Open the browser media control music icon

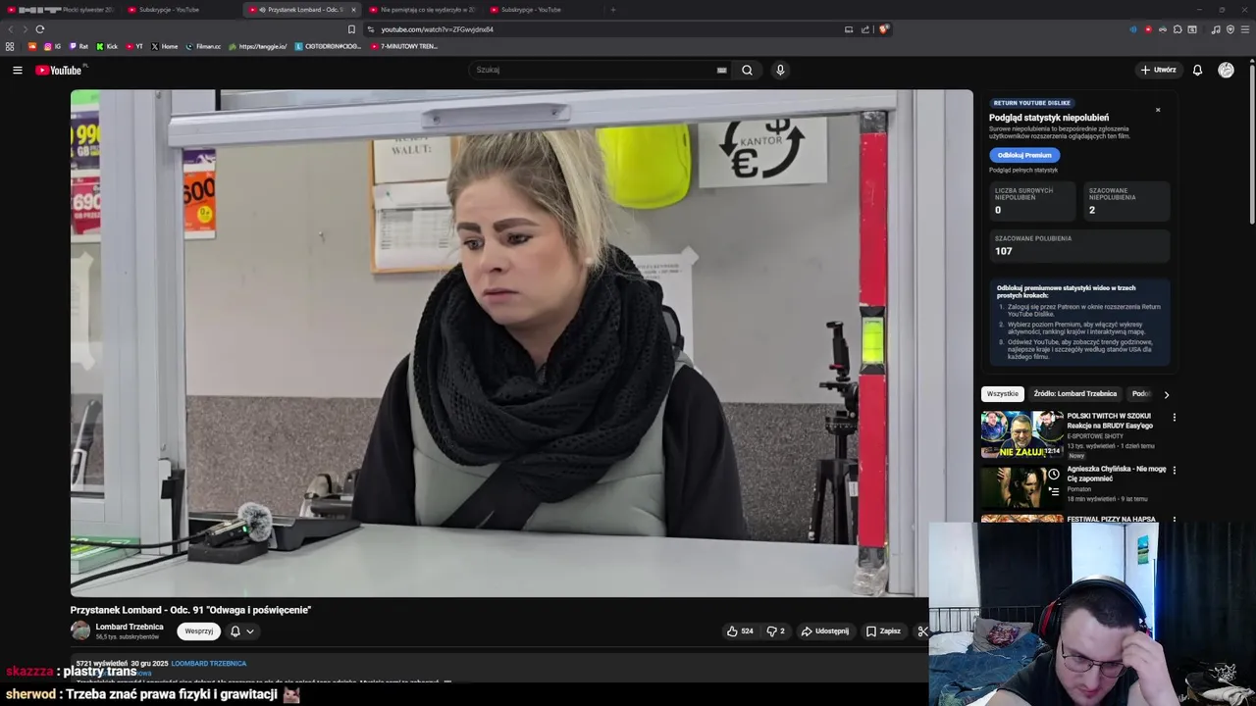click(x=1216, y=29)
